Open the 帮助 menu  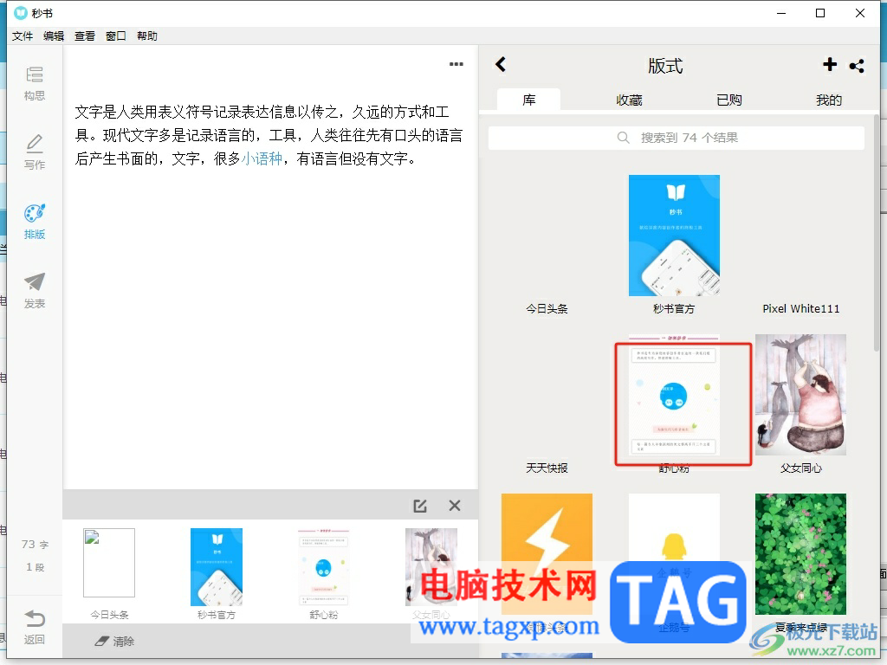[147, 36]
